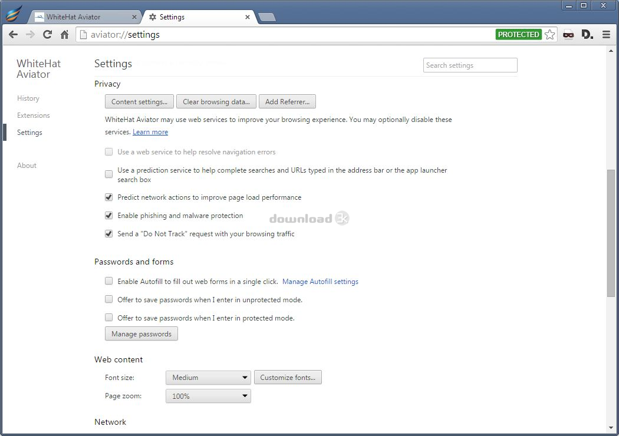Image resolution: width=619 pixels, height=436 pixels.
Task: Click the 'Network' section heading
Action: (110, 422)
